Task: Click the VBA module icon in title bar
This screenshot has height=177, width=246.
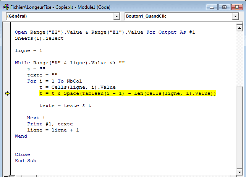Action: [6, 7]
